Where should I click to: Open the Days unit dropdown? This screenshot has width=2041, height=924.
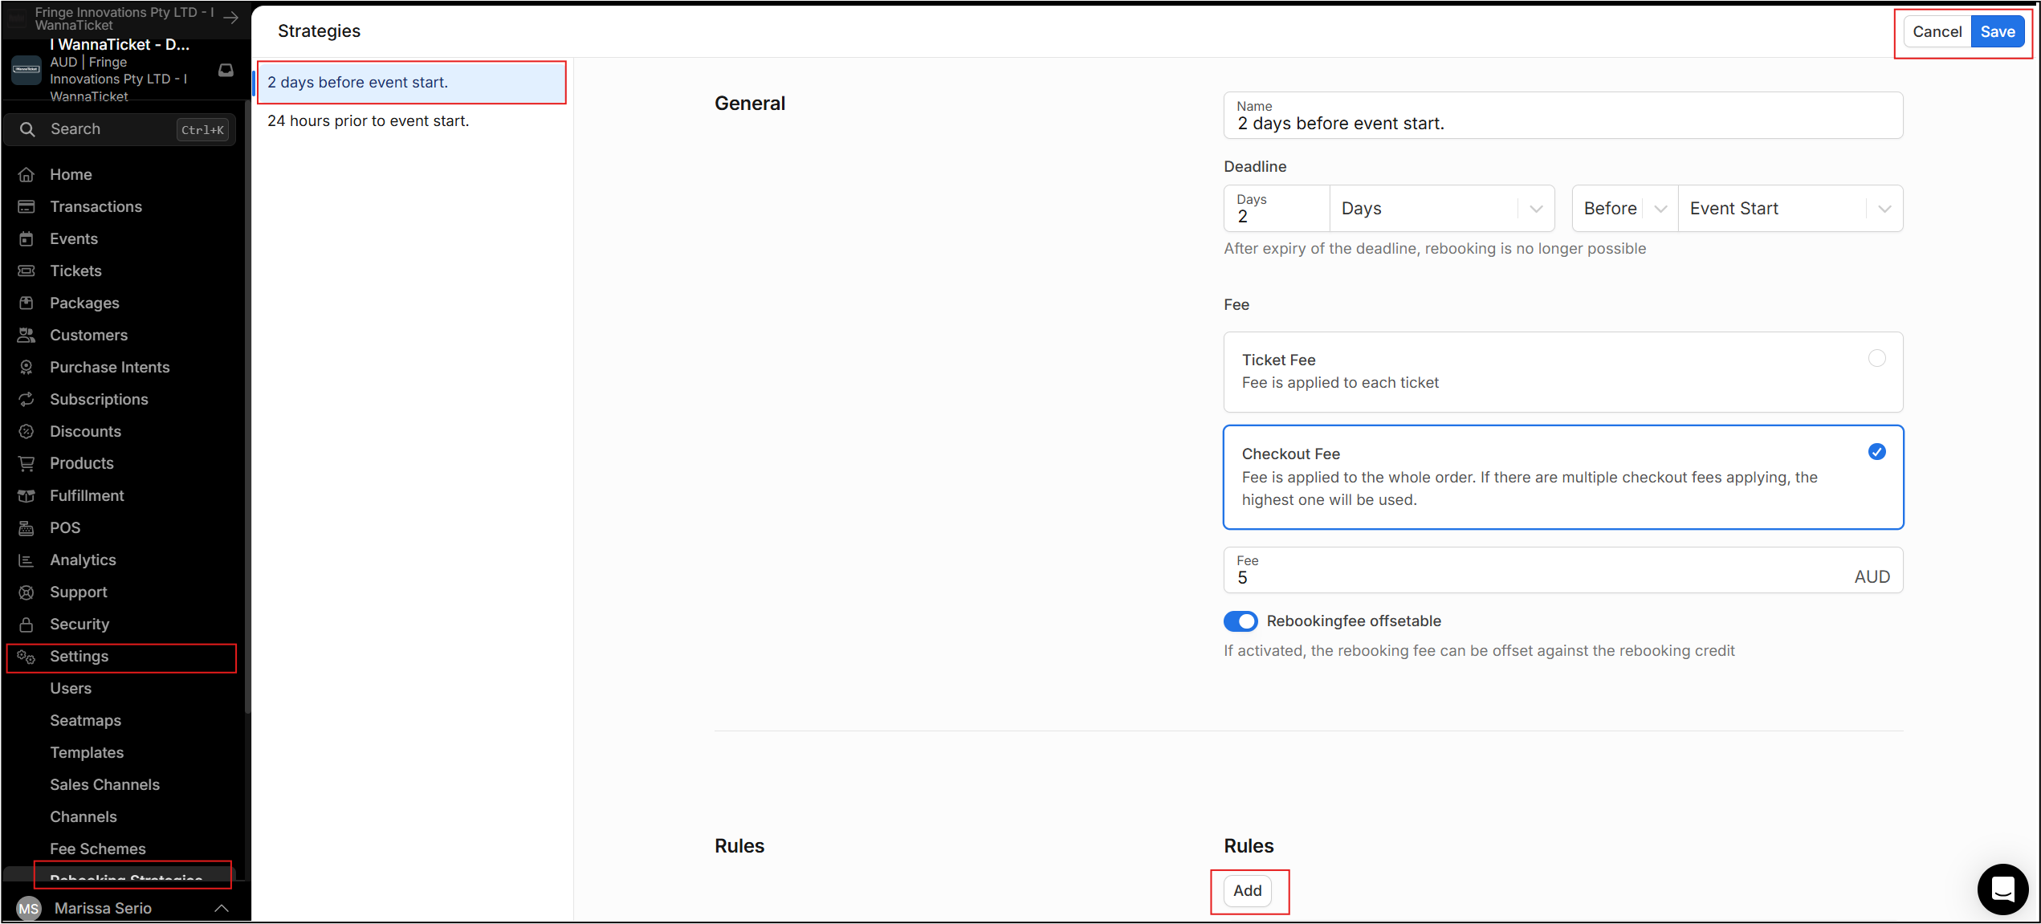[1441, 209]
